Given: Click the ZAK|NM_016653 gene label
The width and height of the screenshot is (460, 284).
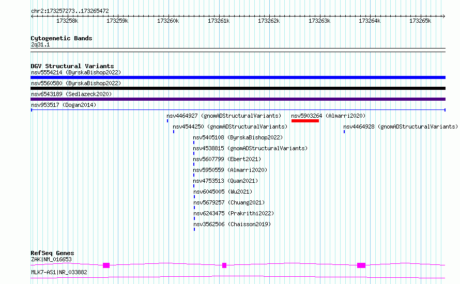Looking at the screenshot, I should [51, 259].
